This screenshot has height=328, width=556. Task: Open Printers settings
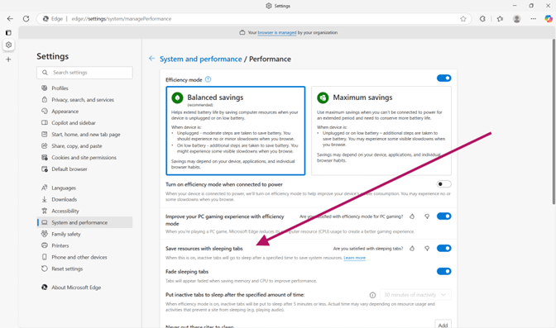84,246
